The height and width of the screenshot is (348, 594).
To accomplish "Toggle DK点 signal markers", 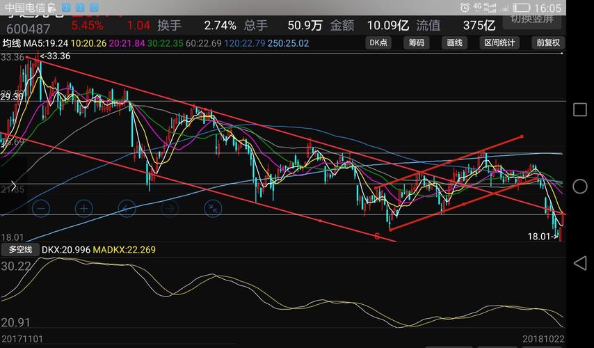I will click(x=378, y=43).
